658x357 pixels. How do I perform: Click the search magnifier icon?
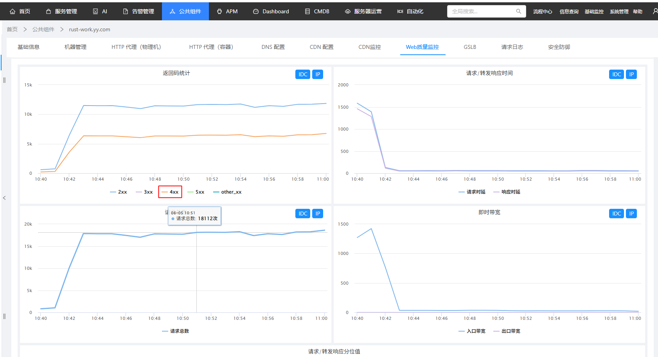(519, 11)
